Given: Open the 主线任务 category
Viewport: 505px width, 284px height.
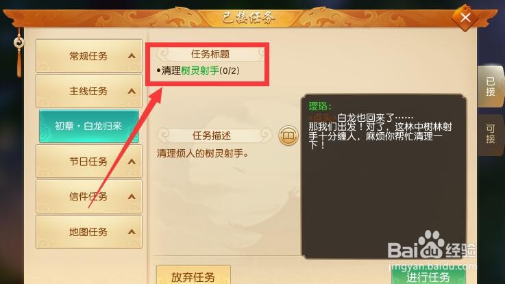Looking at the screenshot, I should click(x=89, y=91).
